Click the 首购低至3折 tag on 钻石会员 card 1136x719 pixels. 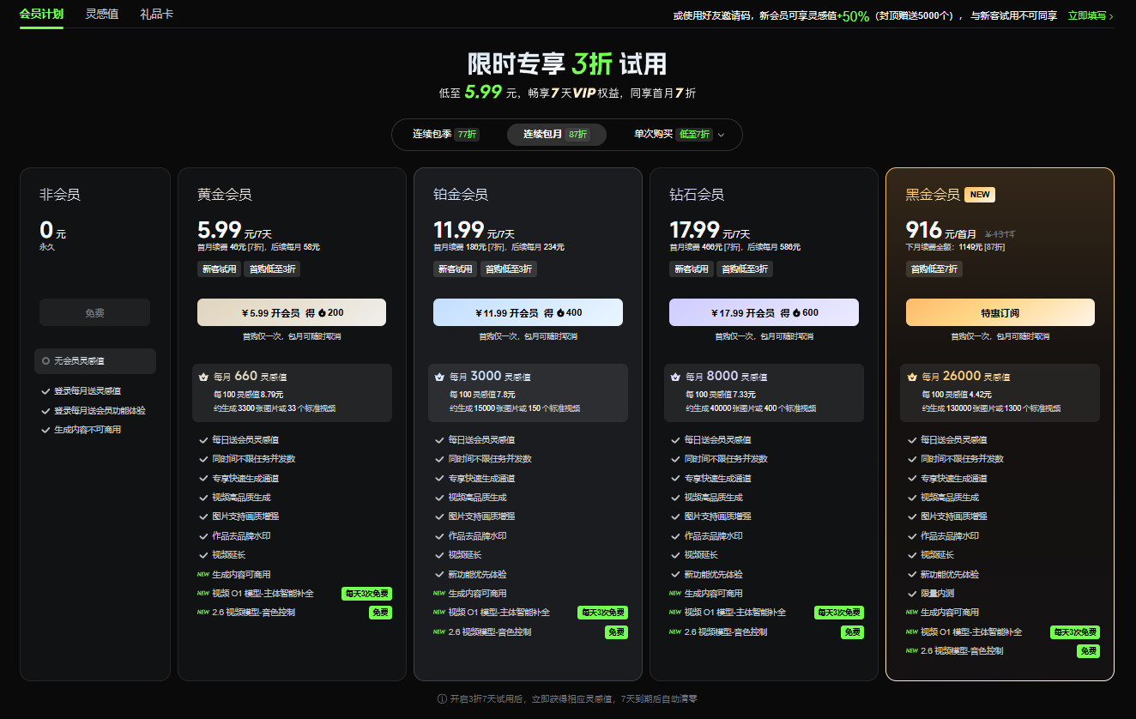746,269
